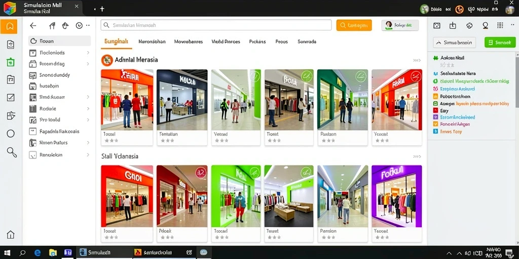The image size is (519, 259).
Task: Click into the Simulation search input field
Action: pos(216,25)
